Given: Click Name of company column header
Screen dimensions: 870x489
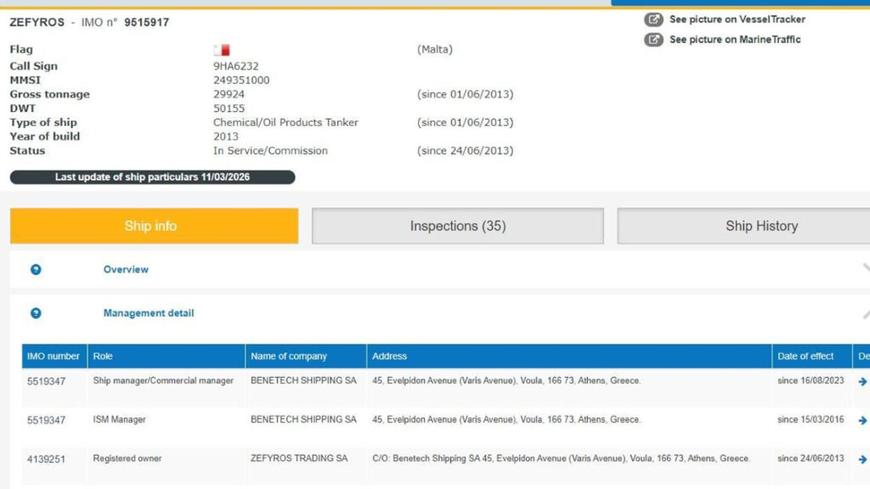Looking at the screenshot, I should pos(306,357).
